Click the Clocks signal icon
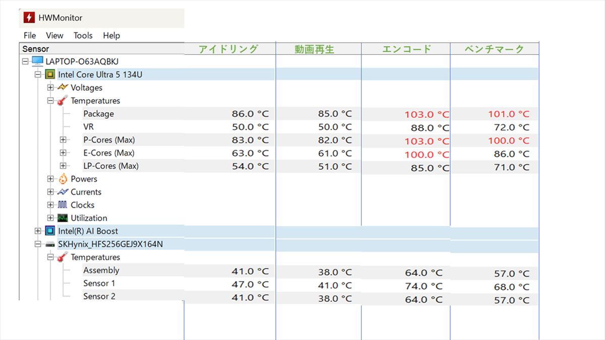605x340 pixels. point(63,205)
